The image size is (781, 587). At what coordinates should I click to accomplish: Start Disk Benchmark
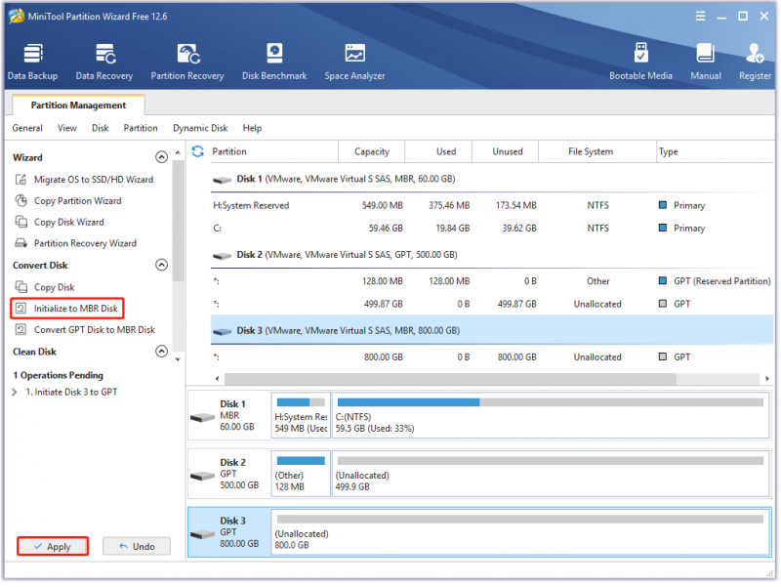coord(274,62)
